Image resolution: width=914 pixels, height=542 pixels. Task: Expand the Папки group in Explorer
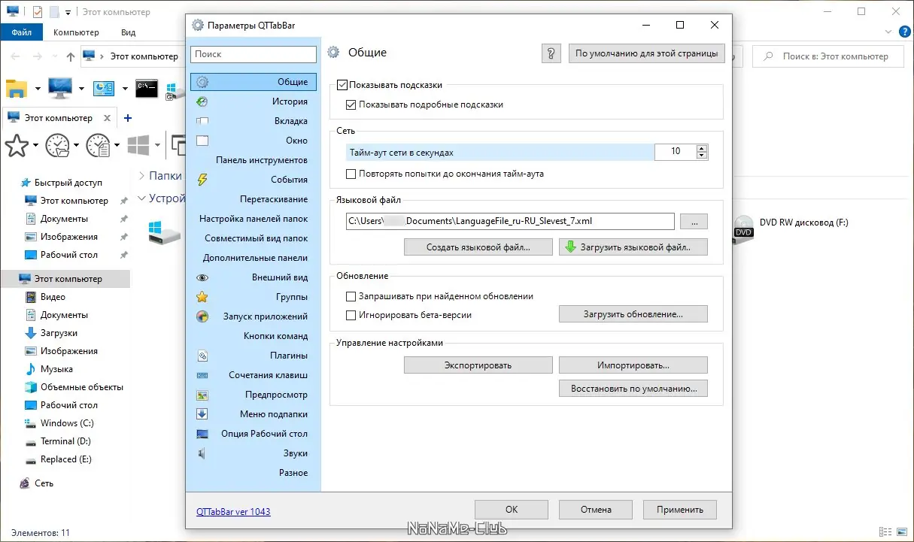pos(142,175)
